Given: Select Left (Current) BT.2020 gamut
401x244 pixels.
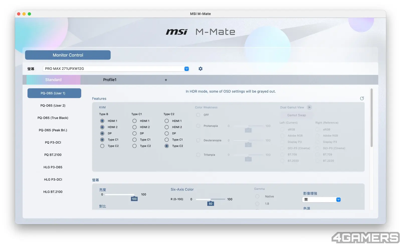Looking at the screenshot, I should point(282,161).
